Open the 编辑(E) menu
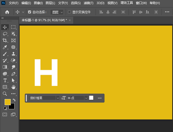Screen dimensions: 173x132 [26, 3]
